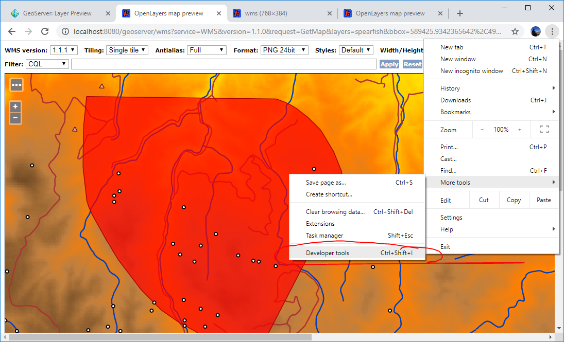
Task: Click the browser forward arrow
Action: [28, 31]
